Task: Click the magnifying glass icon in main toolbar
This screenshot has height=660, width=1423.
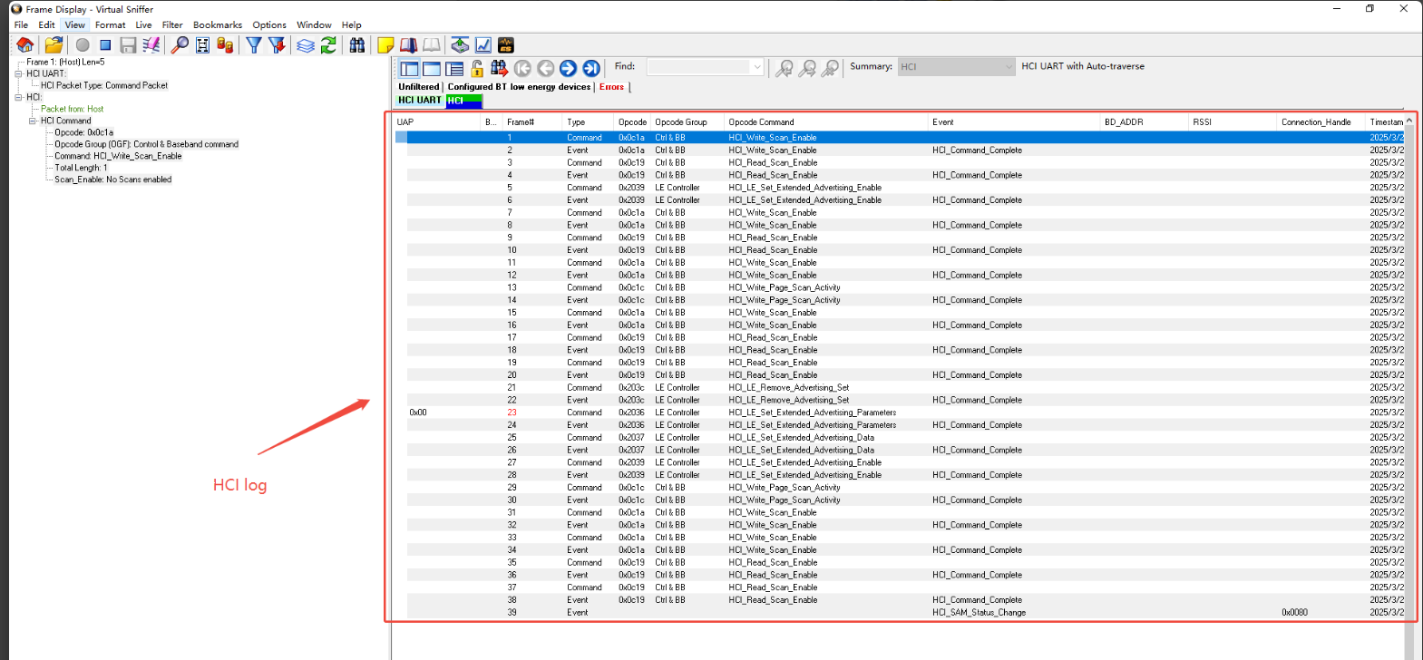Action: 180,44
